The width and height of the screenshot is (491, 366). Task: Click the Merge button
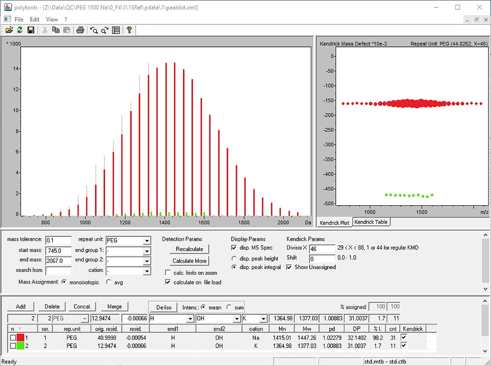click(114, 307)
